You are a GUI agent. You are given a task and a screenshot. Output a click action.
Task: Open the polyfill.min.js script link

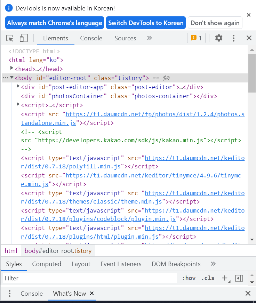click(133, 162)
